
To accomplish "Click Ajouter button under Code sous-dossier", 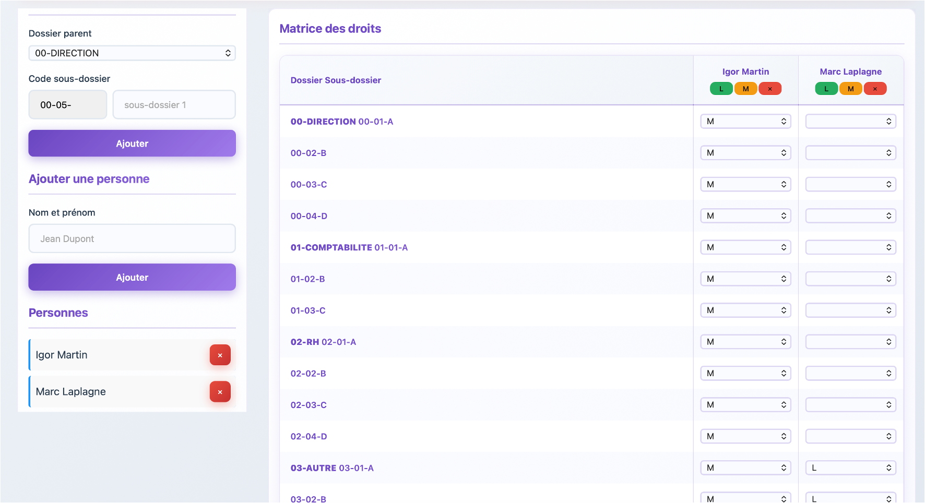I will (132, 143).
